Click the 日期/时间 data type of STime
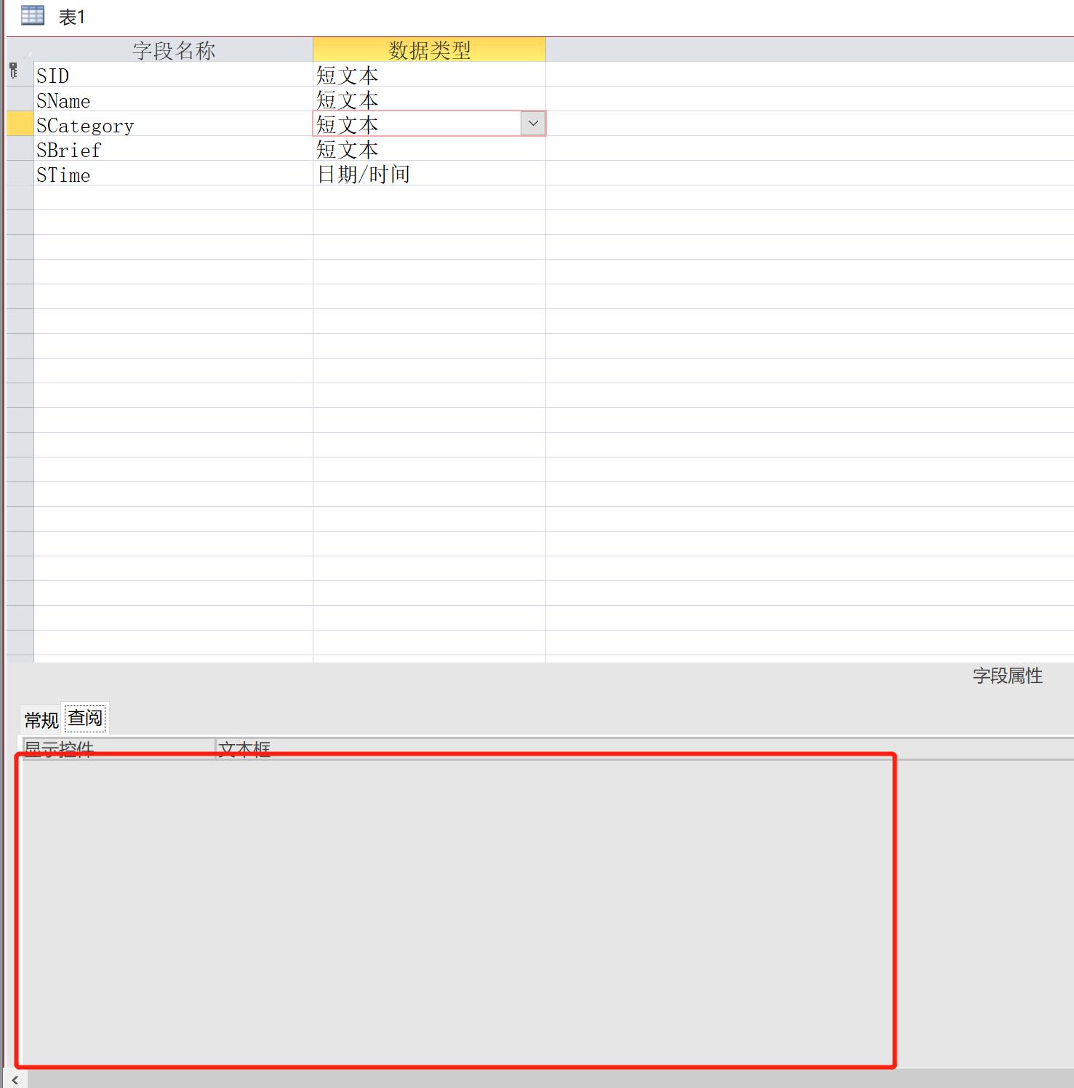The width and height of the screenshot is (1074, 1088). pos(429,174)
